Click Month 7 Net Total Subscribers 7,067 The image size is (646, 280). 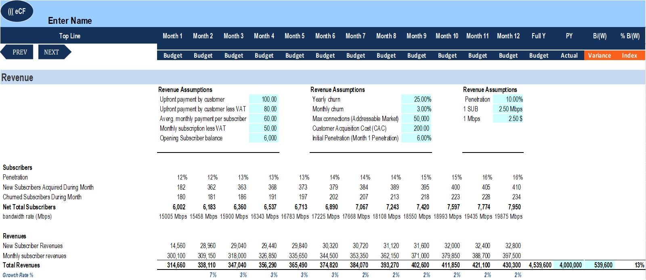click(362, 207)
